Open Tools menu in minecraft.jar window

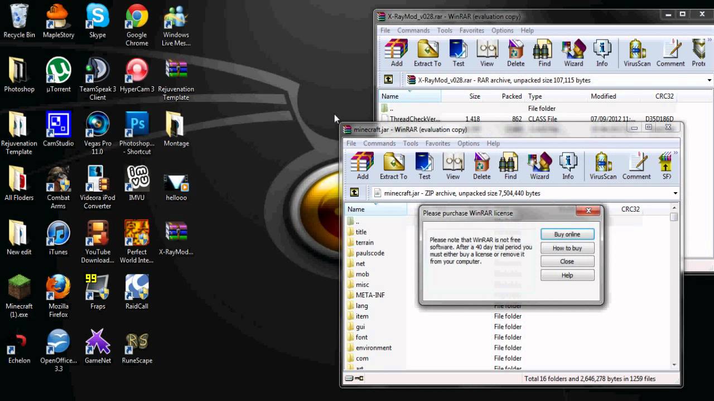click(x=411, y=143)
